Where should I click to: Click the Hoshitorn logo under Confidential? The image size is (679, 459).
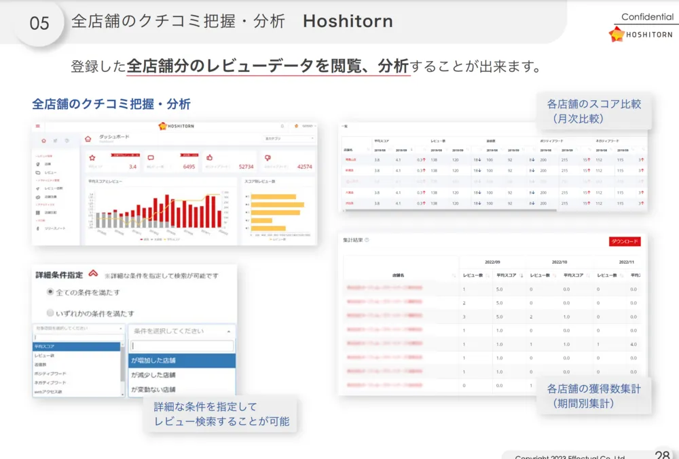pos(640,34)
